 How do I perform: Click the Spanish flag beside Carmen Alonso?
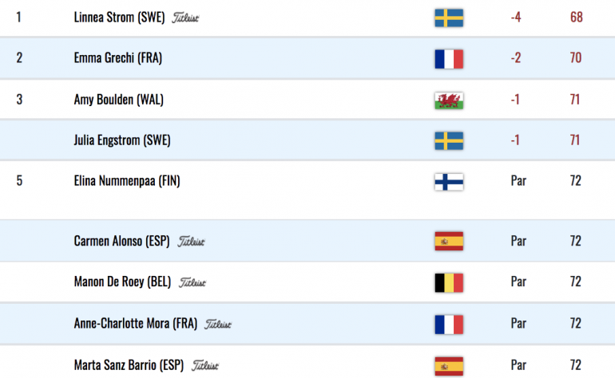coord(450,241)
